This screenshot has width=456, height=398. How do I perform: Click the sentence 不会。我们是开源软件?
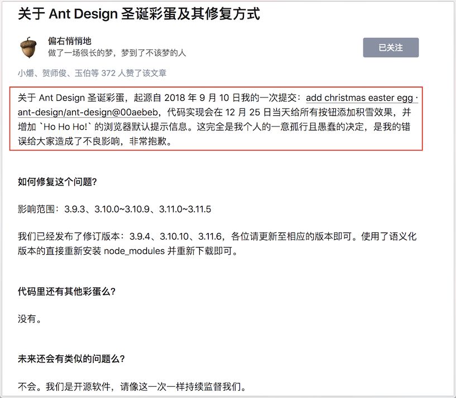[x=132, y=386]
